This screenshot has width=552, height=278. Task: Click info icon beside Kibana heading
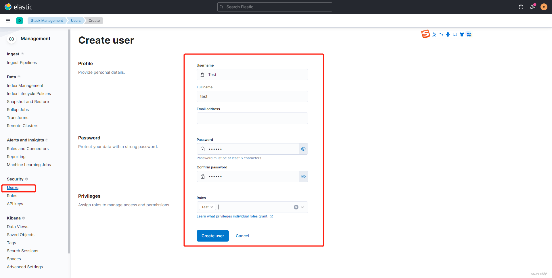pos(24,218)
